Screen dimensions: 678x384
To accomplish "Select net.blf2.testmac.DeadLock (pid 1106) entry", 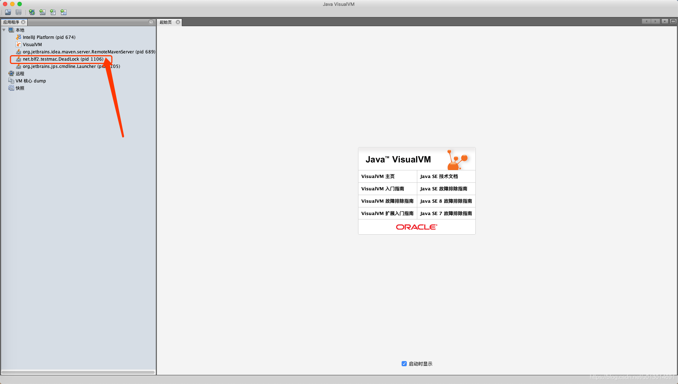I will (63, 59).
